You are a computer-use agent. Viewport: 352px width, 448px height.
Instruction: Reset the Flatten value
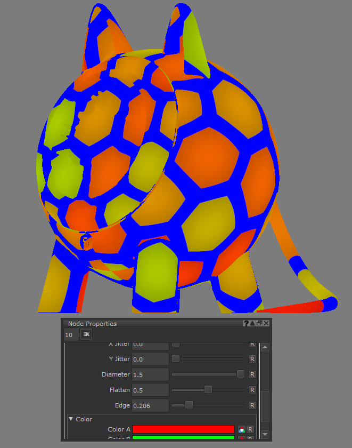point(252,390)
